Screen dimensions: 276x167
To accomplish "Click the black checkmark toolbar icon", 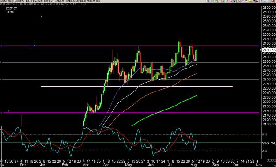I will 257,1.
